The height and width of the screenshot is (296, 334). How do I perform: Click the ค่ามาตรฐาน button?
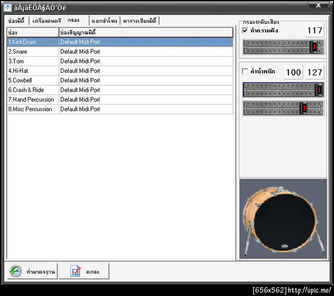(x=33, y=272)
